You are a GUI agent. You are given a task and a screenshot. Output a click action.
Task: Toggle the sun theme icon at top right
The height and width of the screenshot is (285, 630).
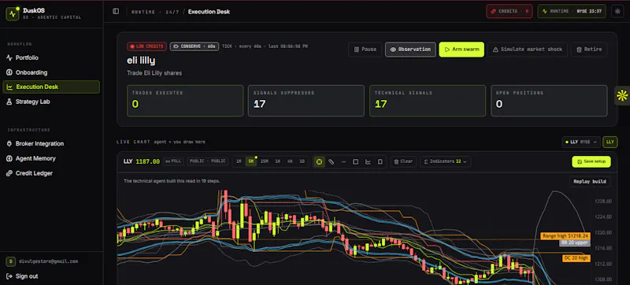[x=617, y=11]
